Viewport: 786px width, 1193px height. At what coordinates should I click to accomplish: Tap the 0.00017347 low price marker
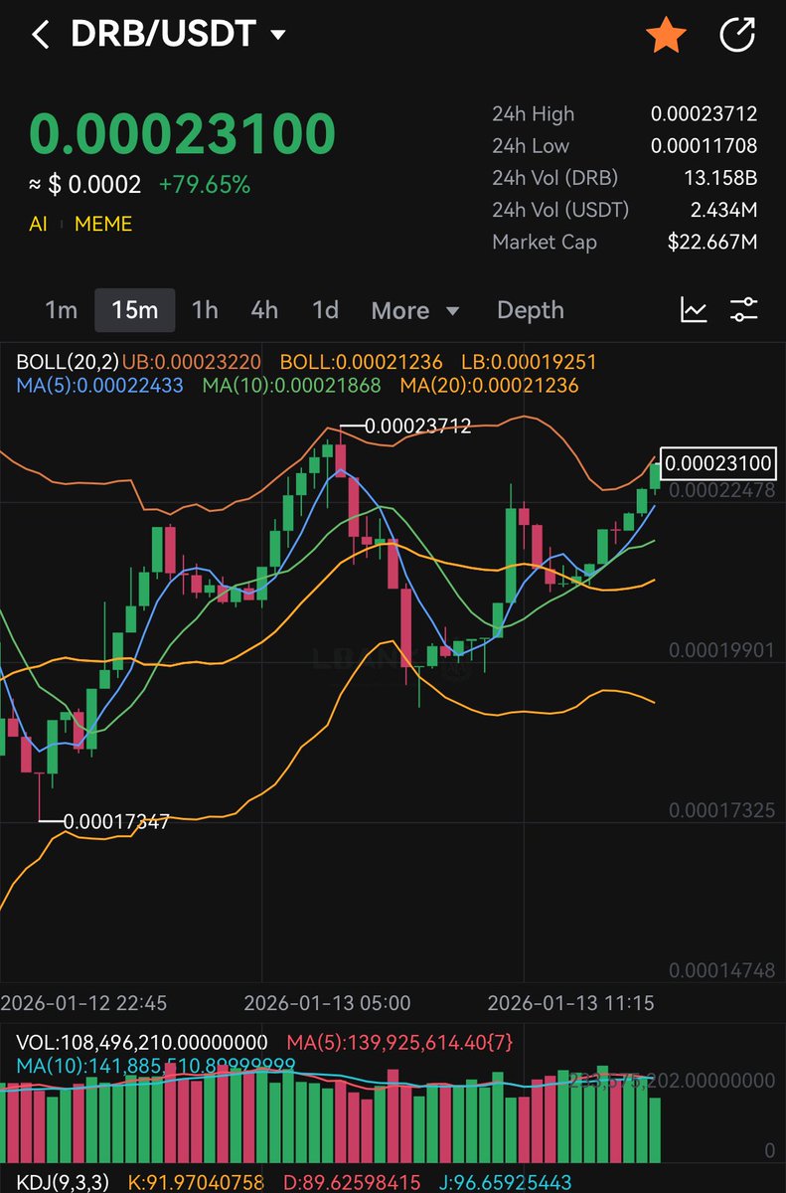click(116, 822)
